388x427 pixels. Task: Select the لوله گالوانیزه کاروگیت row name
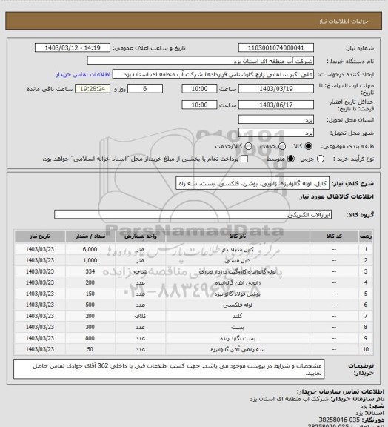click(x=238, y=272)
